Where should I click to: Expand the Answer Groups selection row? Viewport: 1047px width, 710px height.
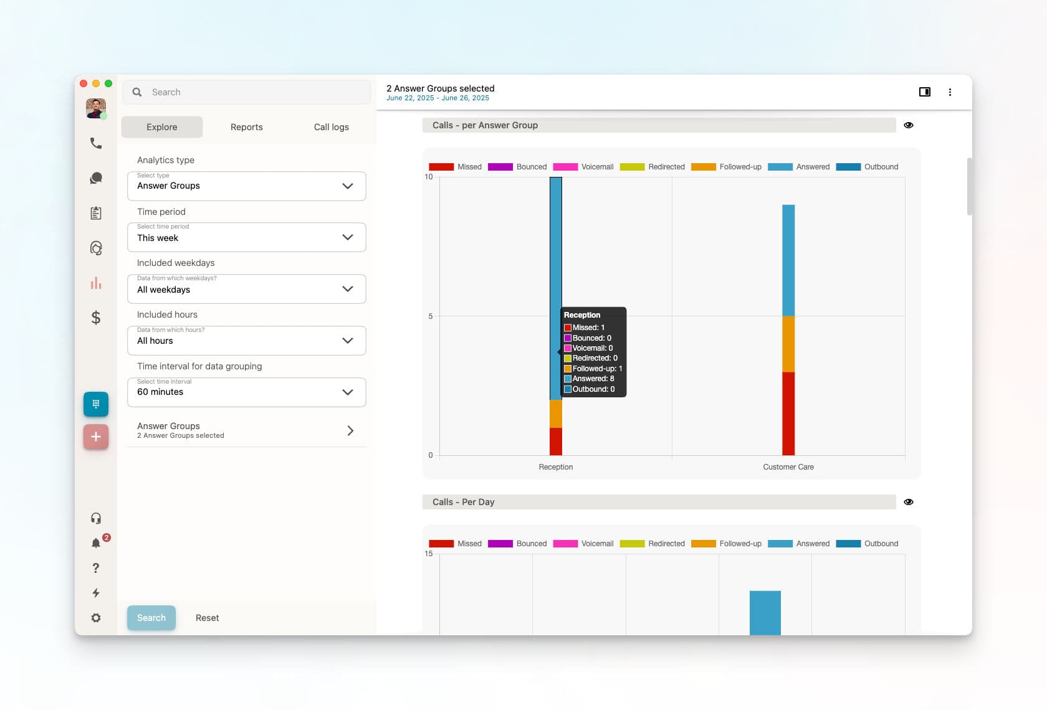(247, 430)
